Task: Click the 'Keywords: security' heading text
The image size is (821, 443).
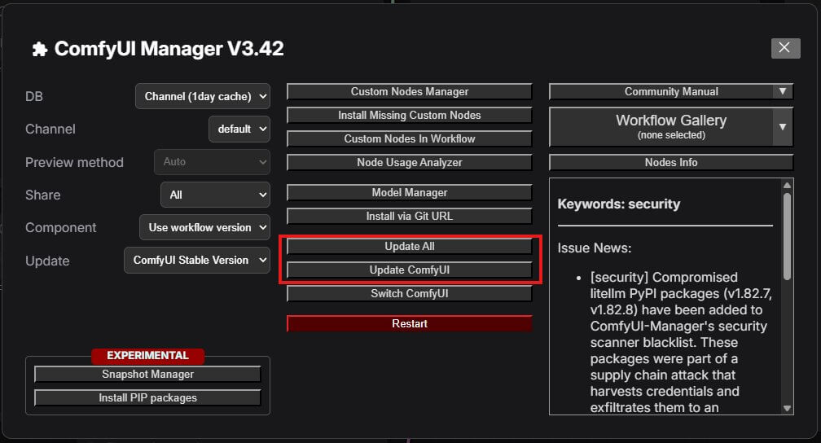Action: (x=618, y=204)
